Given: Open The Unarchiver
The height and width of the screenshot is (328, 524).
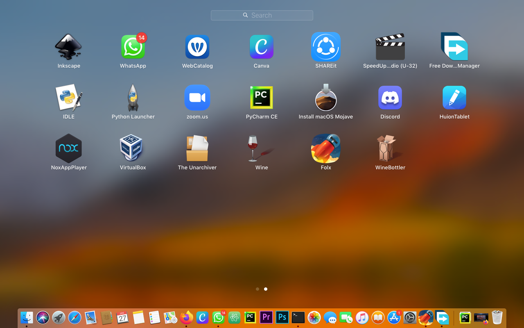Looking at the screenshot, I should [x=197, y=148].
